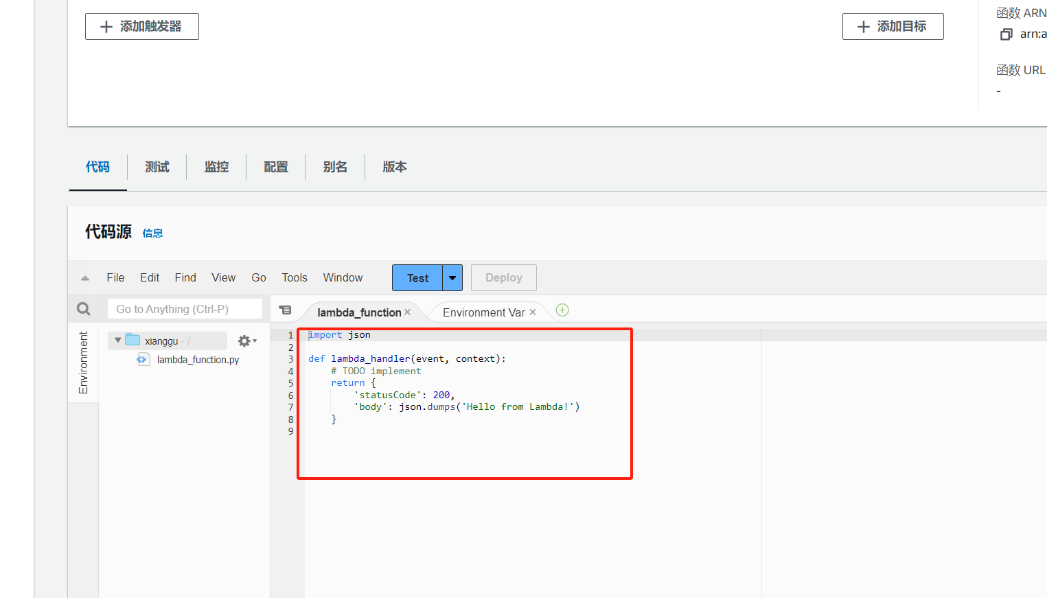
Task: Open the 监控 tab
Action: [216, 167]
